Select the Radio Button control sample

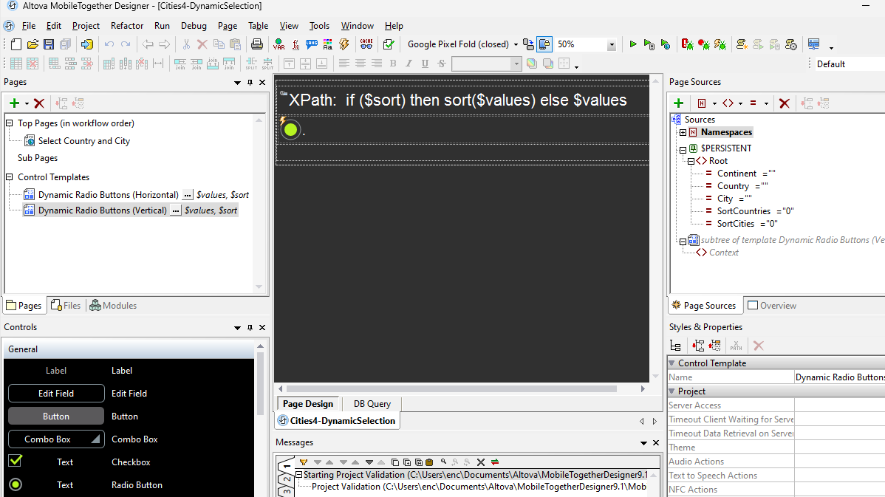16,484
